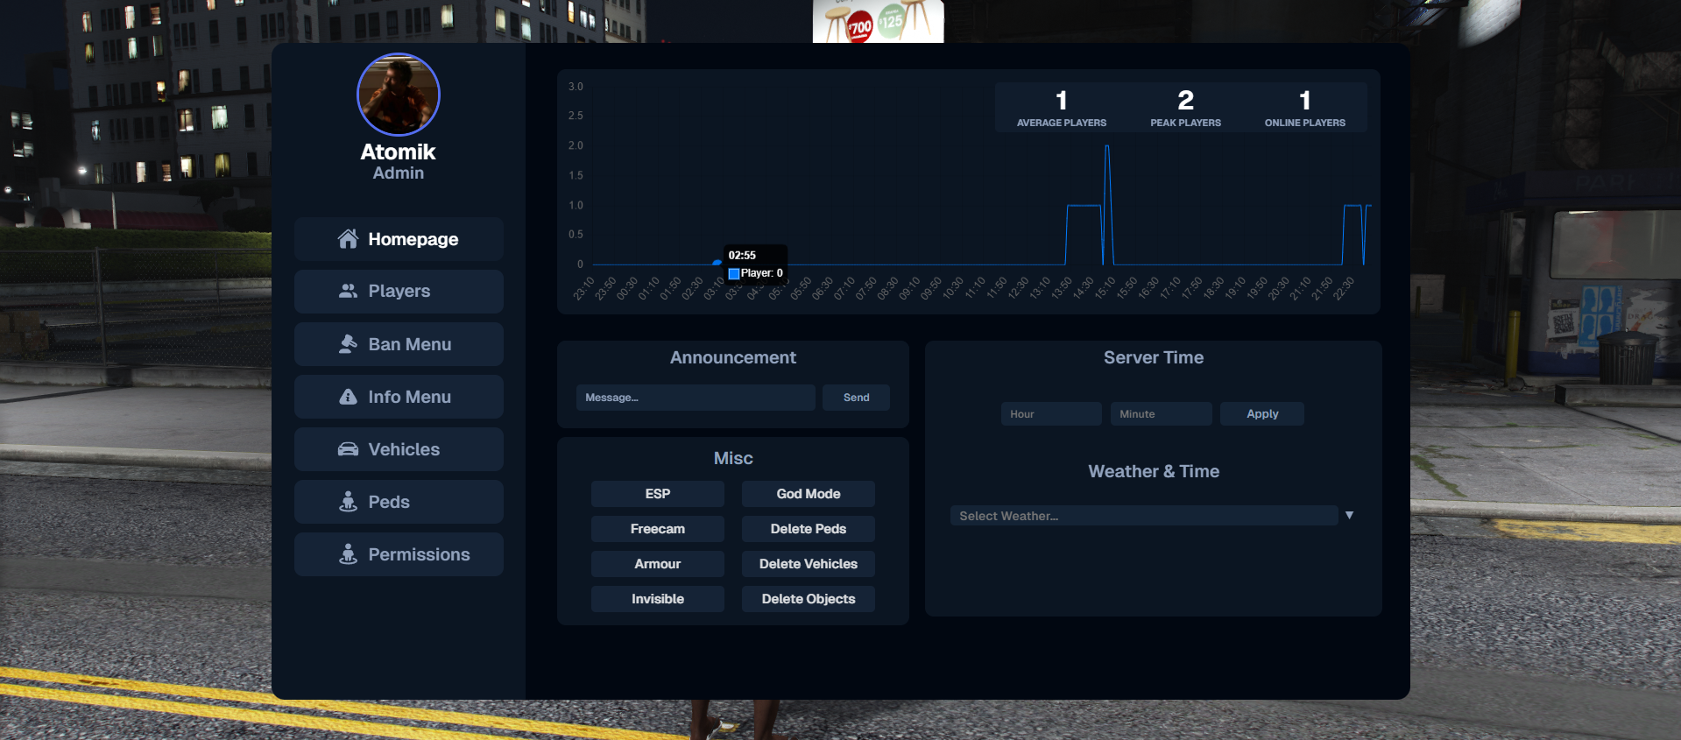1681x740 pixels.
Task: Click the Delete Peds button
Action: pyautogui.click(x=809, y=529)
